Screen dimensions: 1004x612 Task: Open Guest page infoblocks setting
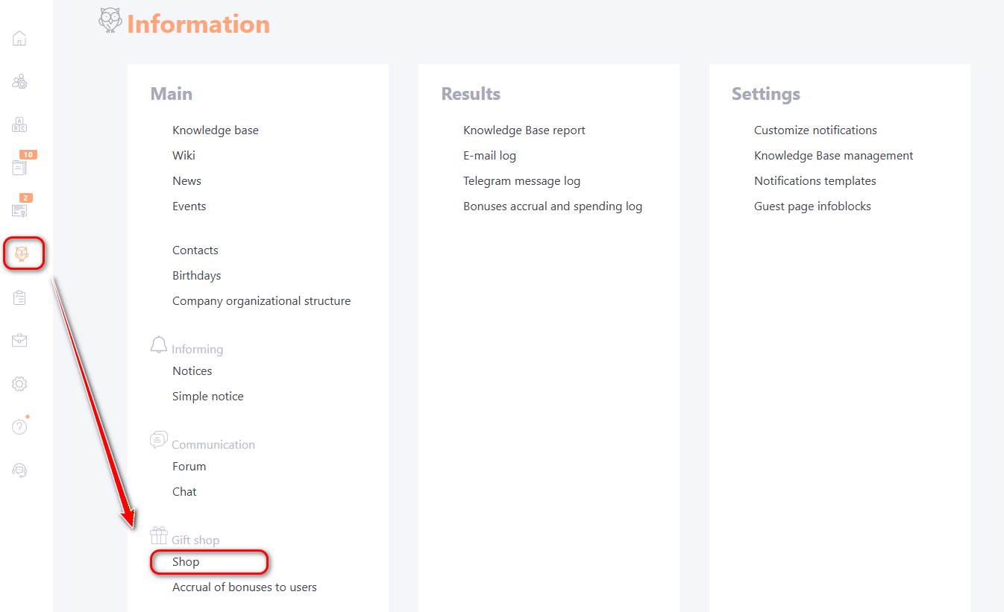[x=812, y=206]
